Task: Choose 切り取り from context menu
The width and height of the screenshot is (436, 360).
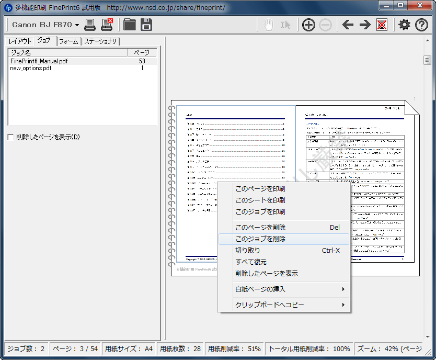Action: (x=284, y=251)
